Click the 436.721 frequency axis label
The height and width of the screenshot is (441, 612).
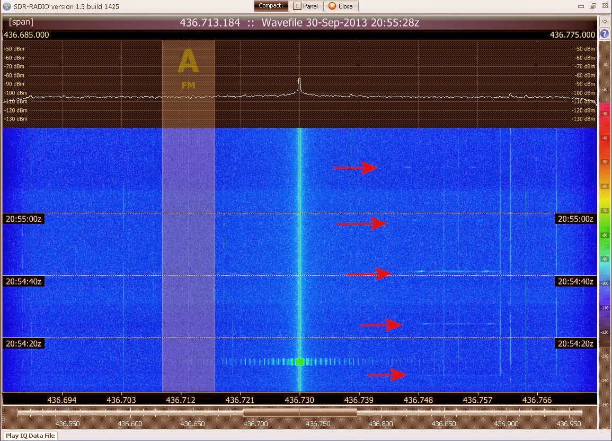(x=240, y=400)
